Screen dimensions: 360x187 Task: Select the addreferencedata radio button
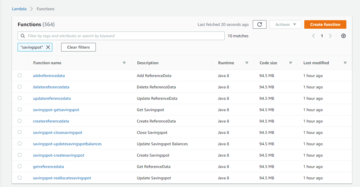[20, 75]
